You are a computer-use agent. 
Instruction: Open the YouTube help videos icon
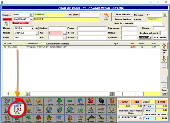point(101,110)
